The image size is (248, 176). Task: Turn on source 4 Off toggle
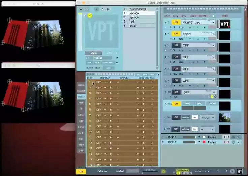coord(176,57)
